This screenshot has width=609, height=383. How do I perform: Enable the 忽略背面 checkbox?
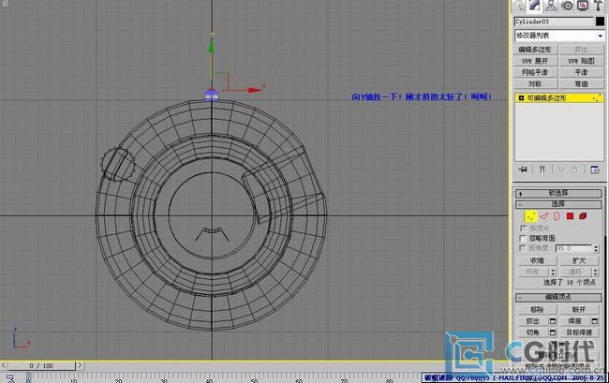523,238
